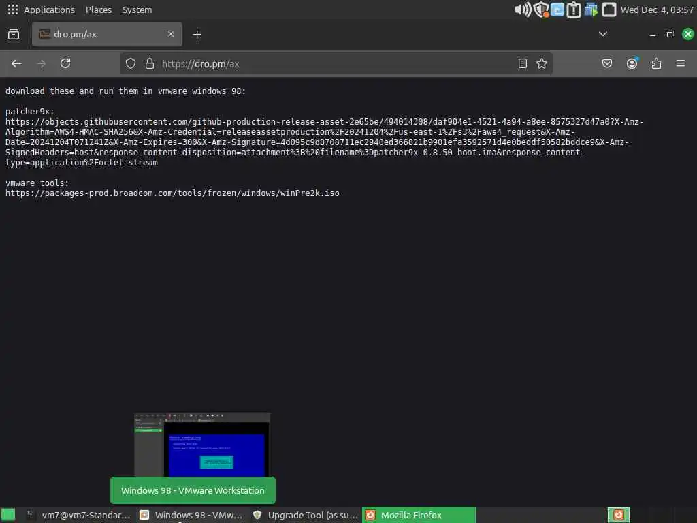Open the clock Wed Dec 4 calendar
The height and width of the screenshot is (523, 697).
tap(657, 10)
